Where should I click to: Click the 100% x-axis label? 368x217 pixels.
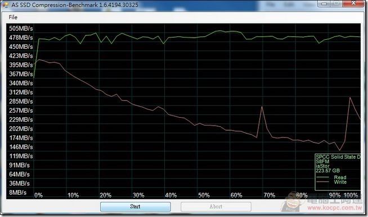pos(351,195)
